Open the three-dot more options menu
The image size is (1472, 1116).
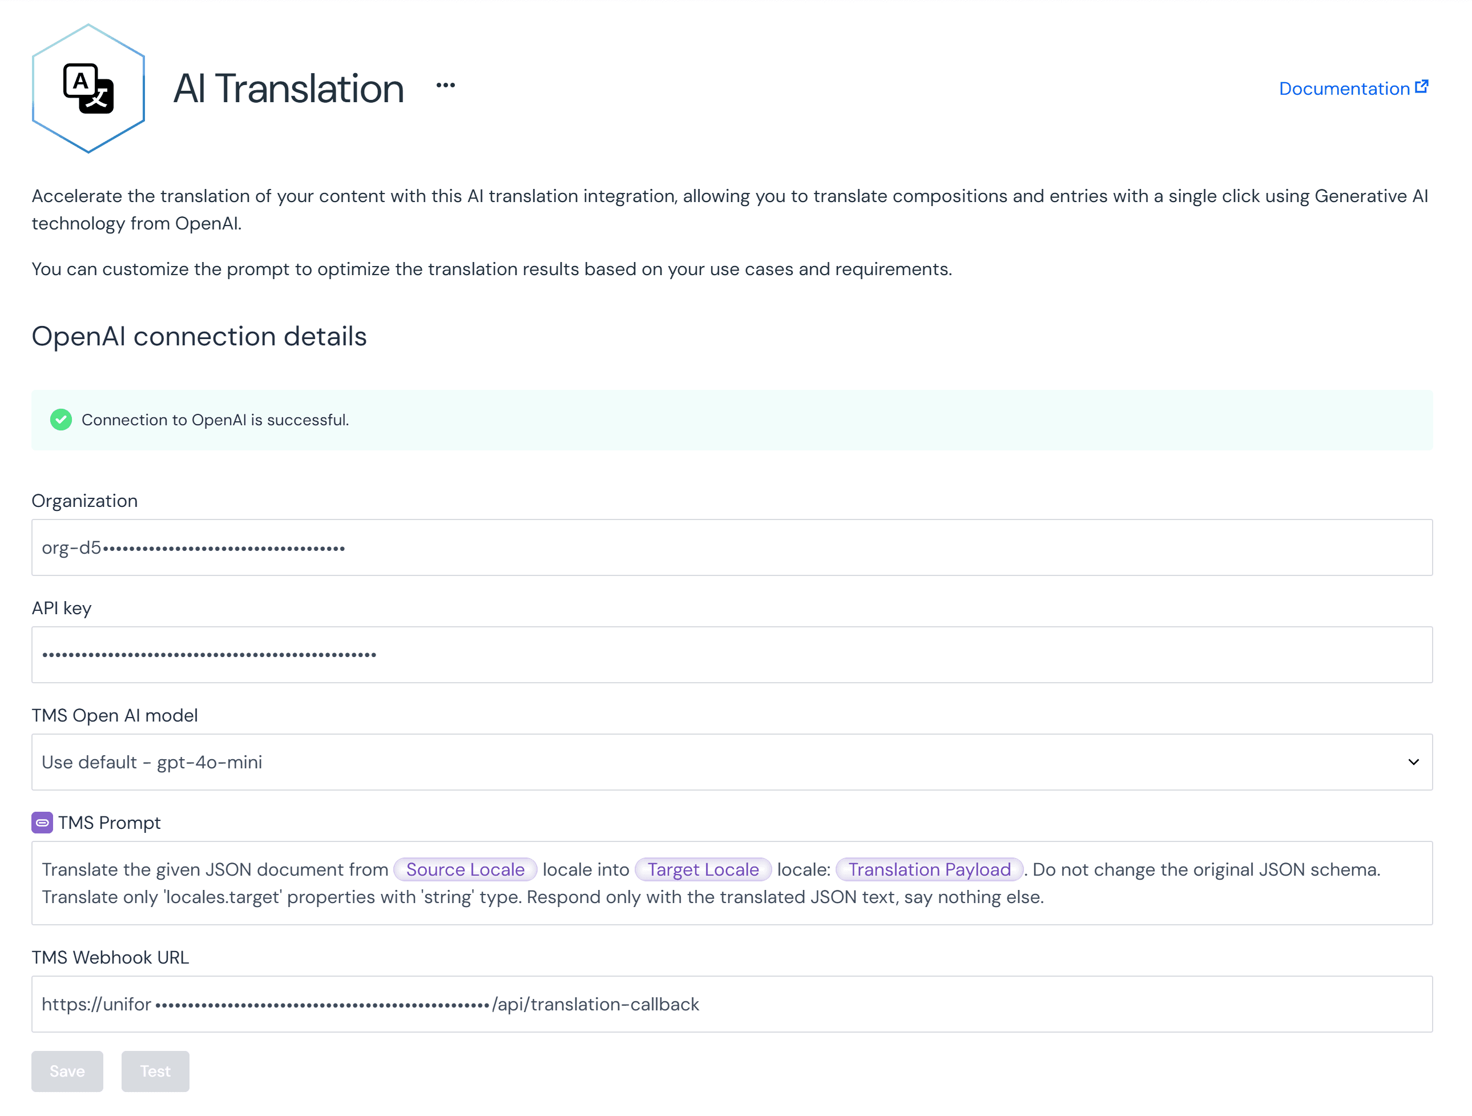click(445, 85)
